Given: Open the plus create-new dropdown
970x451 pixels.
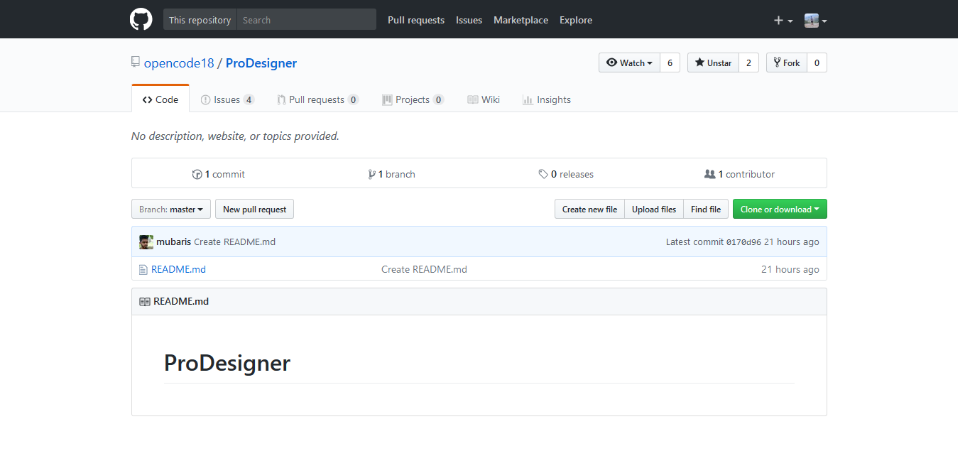Looking at the screenshot, I should click(783, 21).
